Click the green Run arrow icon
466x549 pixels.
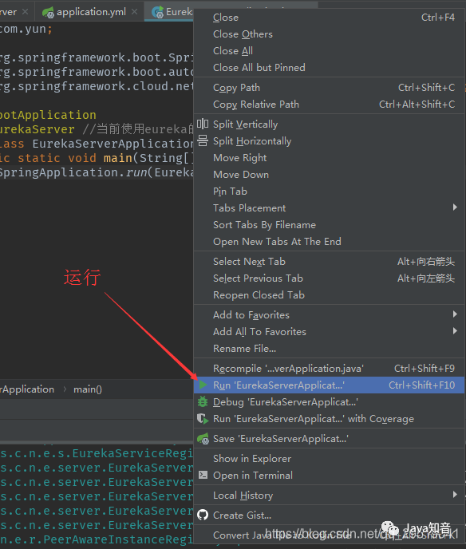point(203,385)
